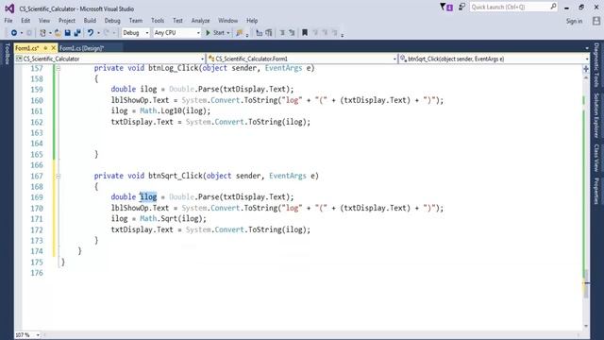Screen dimensions: 604x340
Task: Open the Solution Explorer side tab
Action: pyautogui.click(x=596, y=115)
